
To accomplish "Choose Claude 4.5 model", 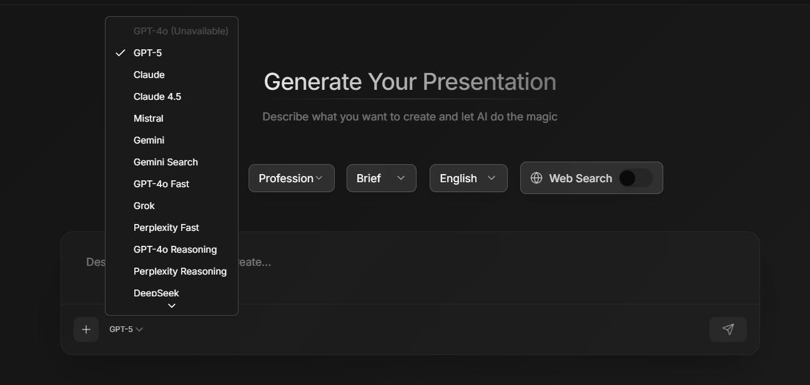I will [172, 97].
